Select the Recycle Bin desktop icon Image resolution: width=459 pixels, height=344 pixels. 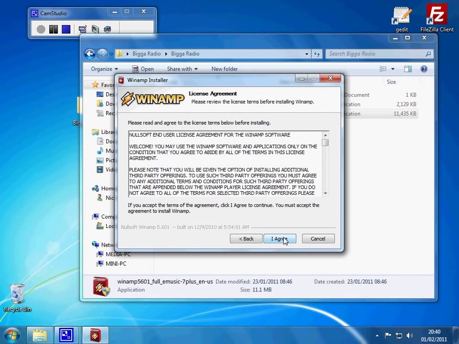click(17, 298)
